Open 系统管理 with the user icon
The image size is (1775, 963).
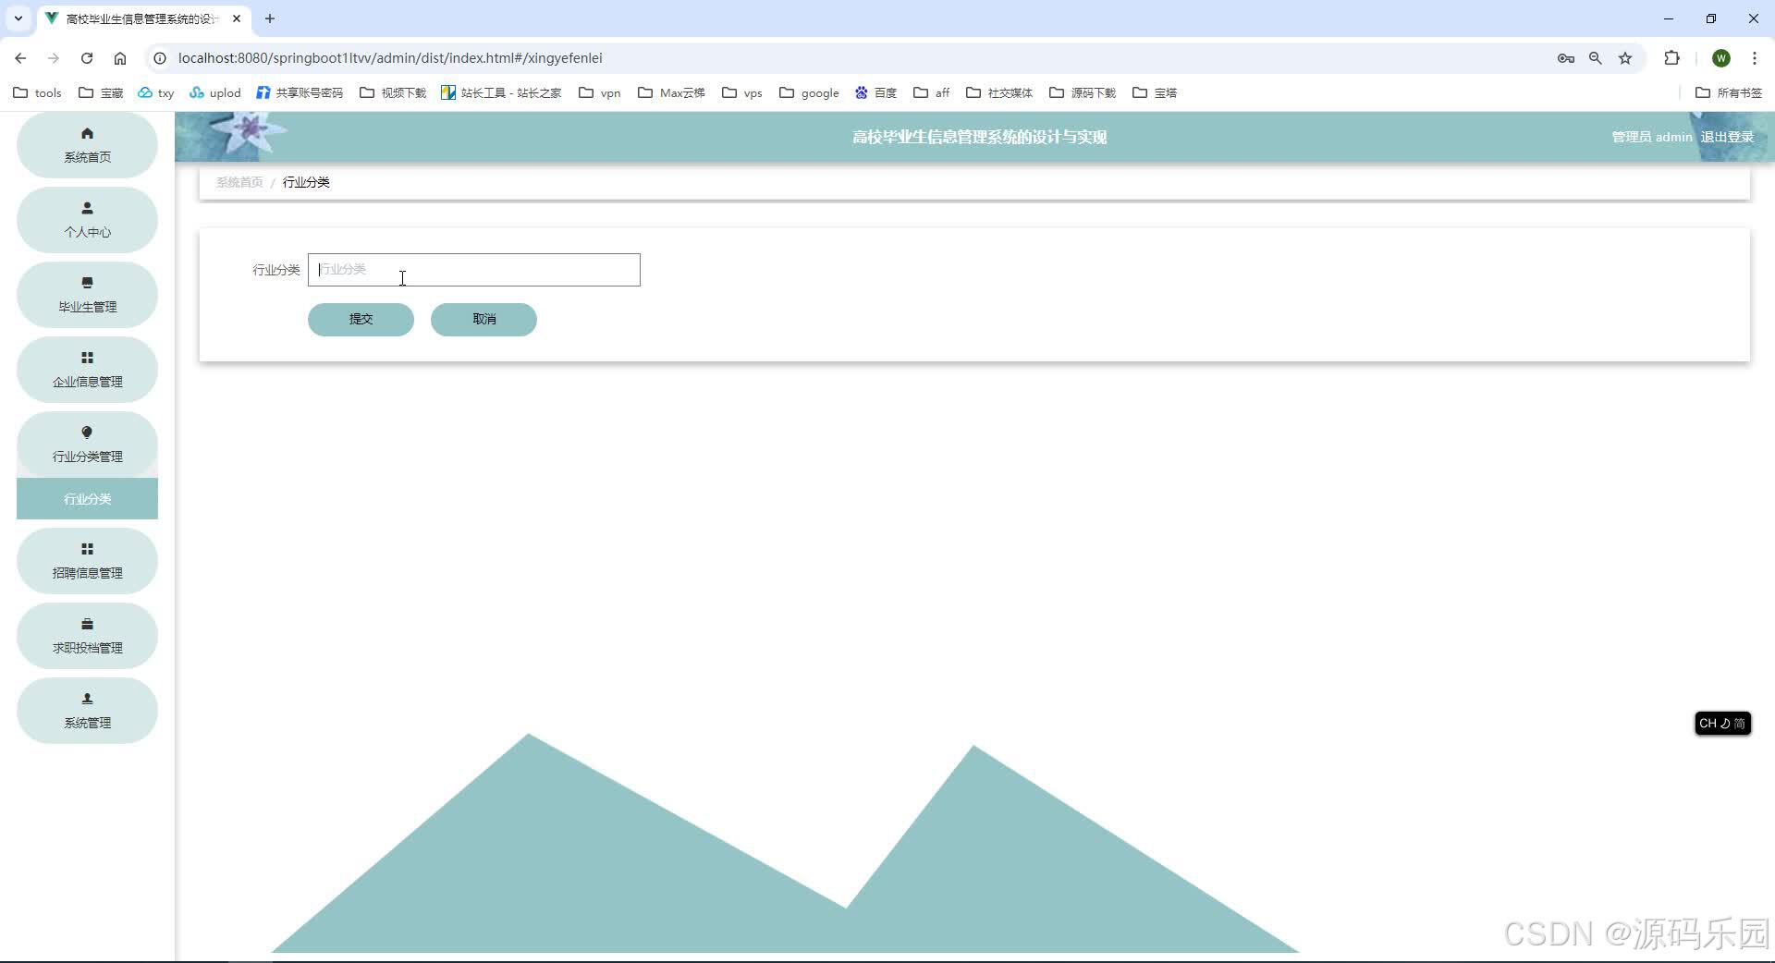click(x=86, y=699)
